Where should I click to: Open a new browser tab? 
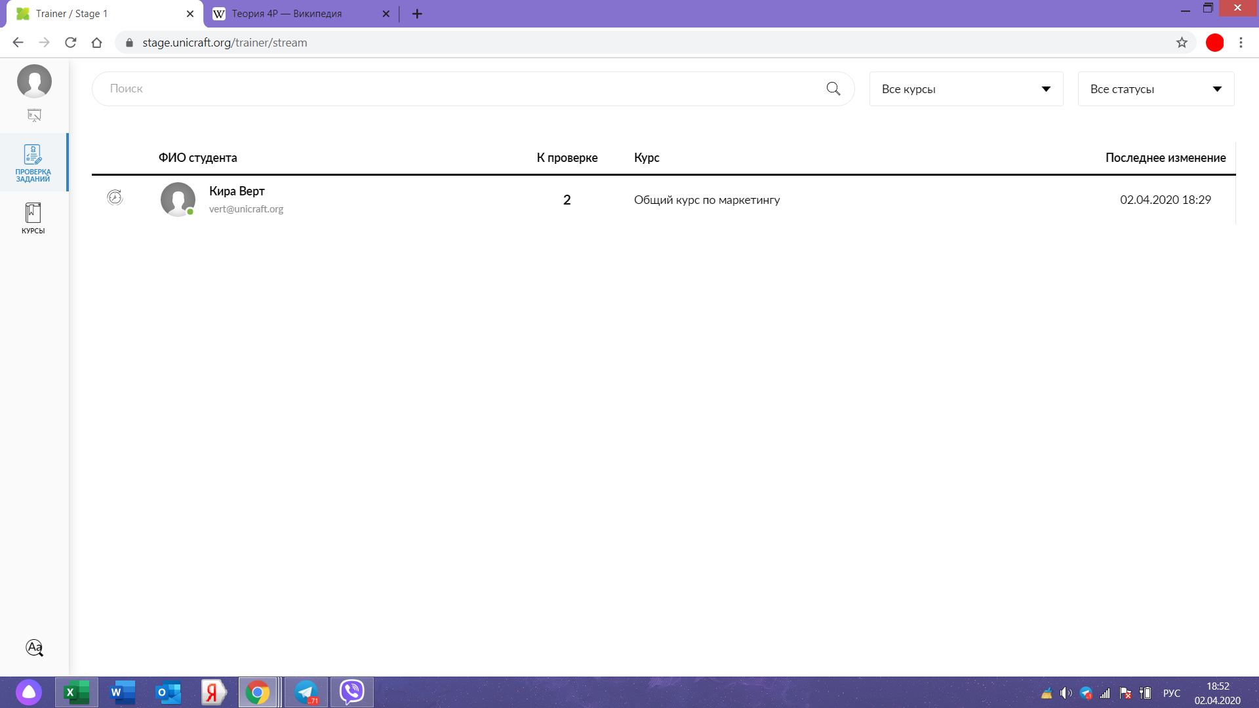tap(417, 14)
